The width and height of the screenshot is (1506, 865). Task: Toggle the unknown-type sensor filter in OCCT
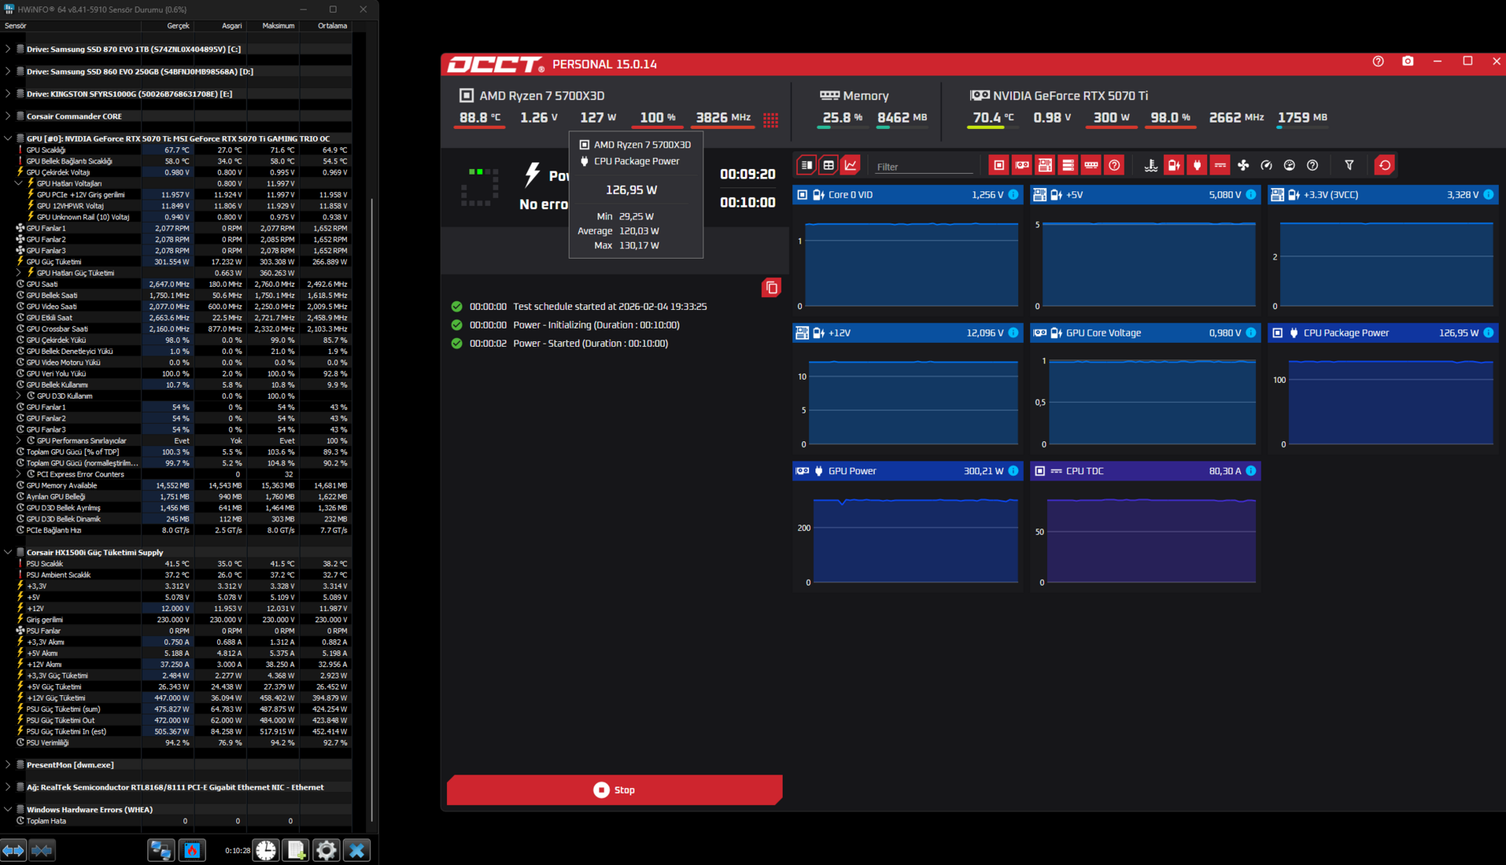coord(1312,166)
